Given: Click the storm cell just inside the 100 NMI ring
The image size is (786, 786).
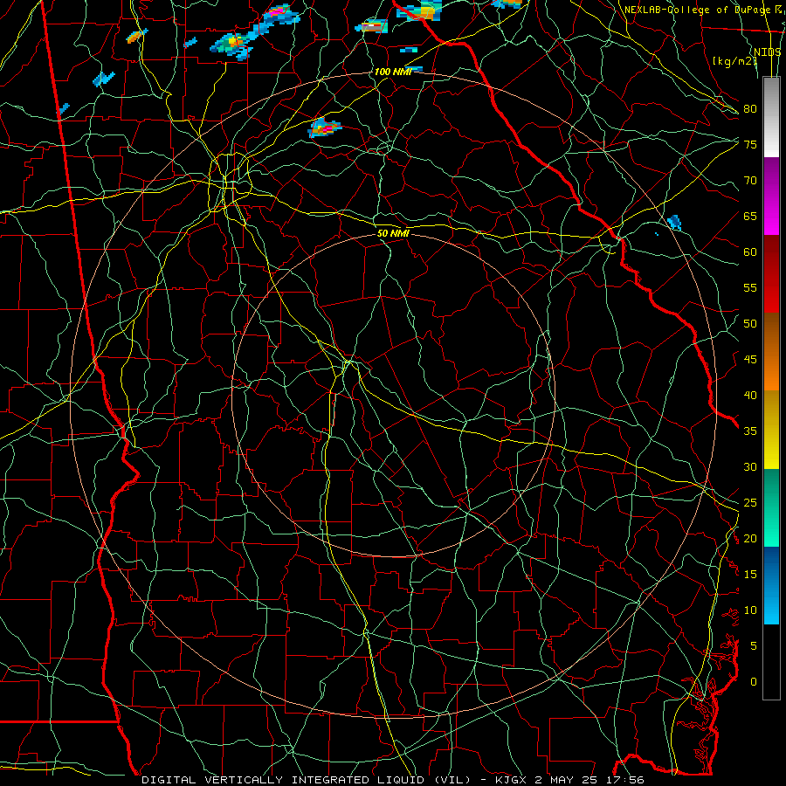Looking at the screenshot, I should [324, 128].
